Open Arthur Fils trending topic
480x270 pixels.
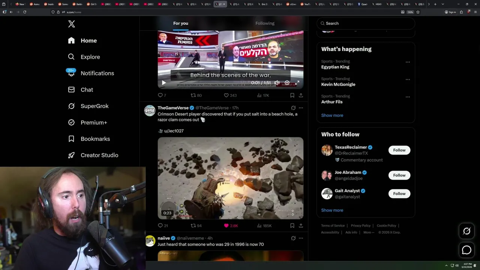pyautogui.click(x=332, y=102)
